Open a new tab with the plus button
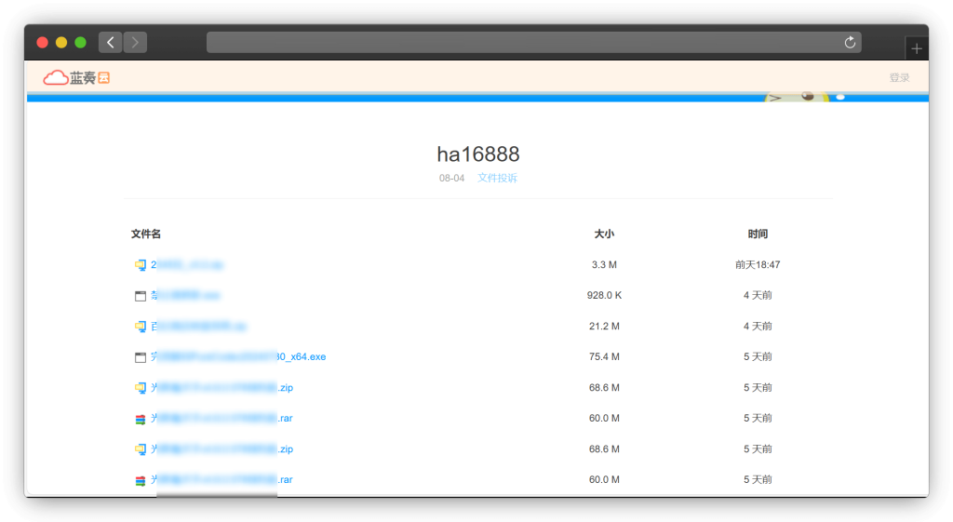Screen dimensions: 953x522 pyautogui.click(x=917, y=48)
